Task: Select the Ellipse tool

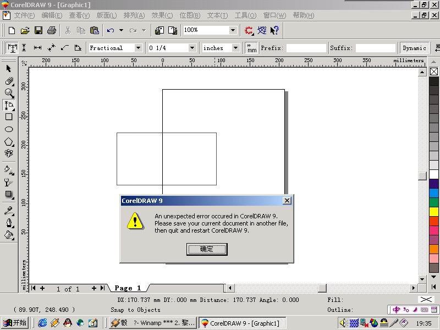Action: (9, 129)
